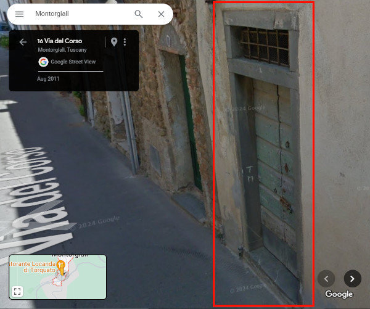Open the three-dot more options menu
This screenshot has width=370, height=309.
(x=125, y=42)
